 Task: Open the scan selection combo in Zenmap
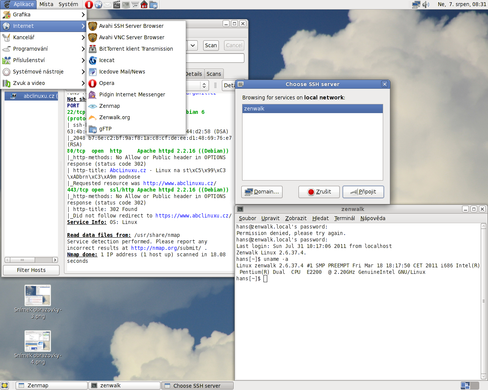click(x=197, y=85)
